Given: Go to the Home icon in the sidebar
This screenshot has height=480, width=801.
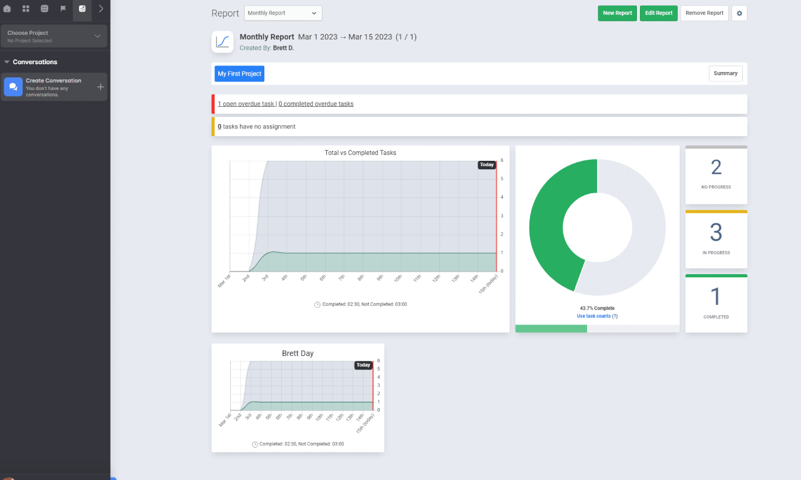Looking at the screenshot, I should (x=7, y=8).
